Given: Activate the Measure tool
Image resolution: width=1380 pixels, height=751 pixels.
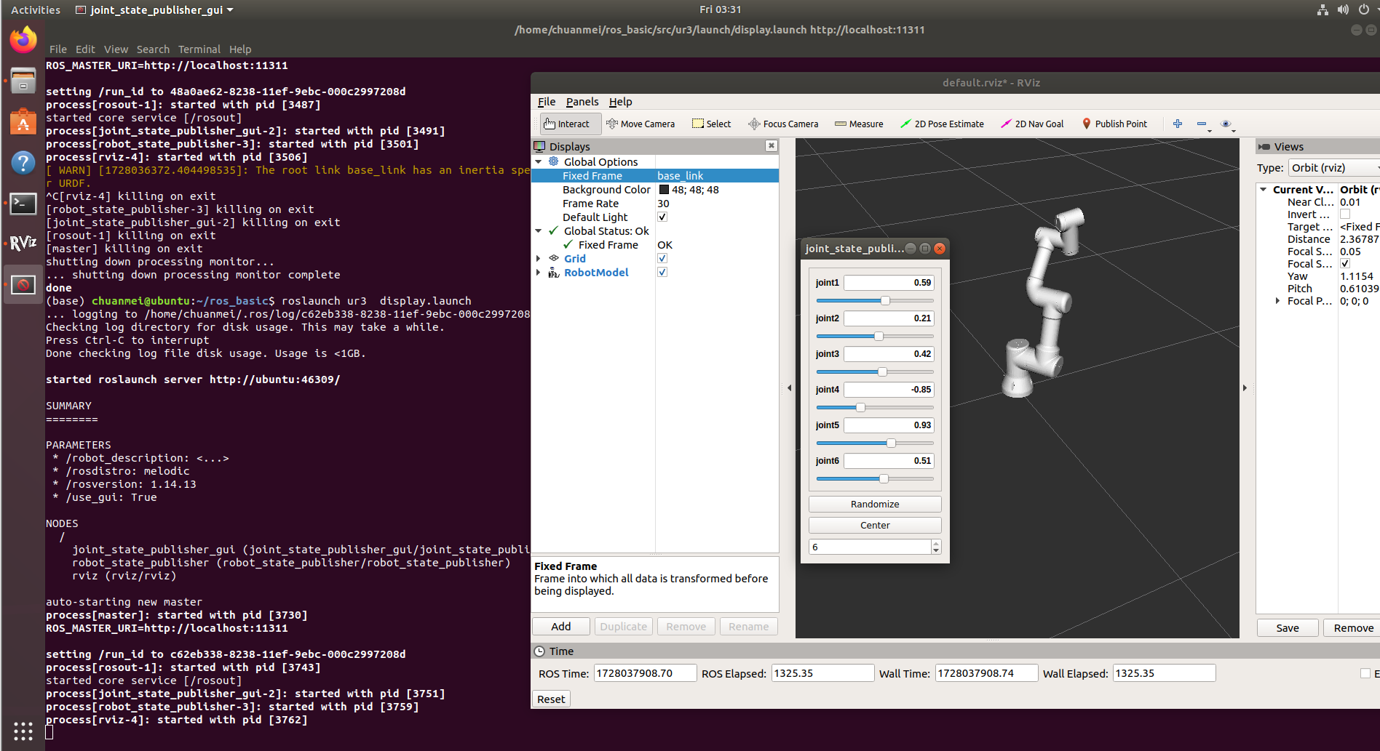Looking at the screenshot, I should coord(858,124).
